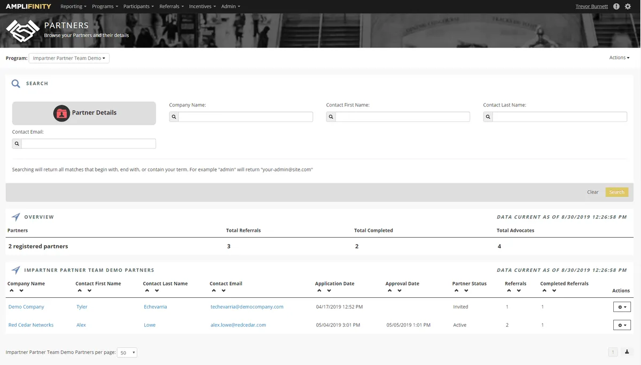Image resolution: width=641 pixels, height=365 pixels.
Task: Open the Red Cedar Networks partner link
Action: pyautogui.click(x=32, y=325)
